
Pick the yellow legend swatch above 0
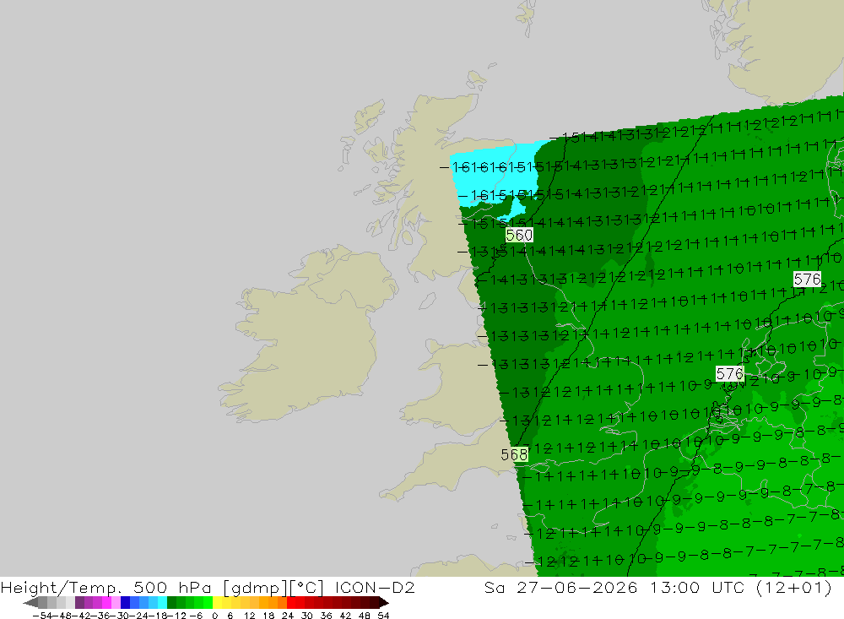[x=218, y=602]
